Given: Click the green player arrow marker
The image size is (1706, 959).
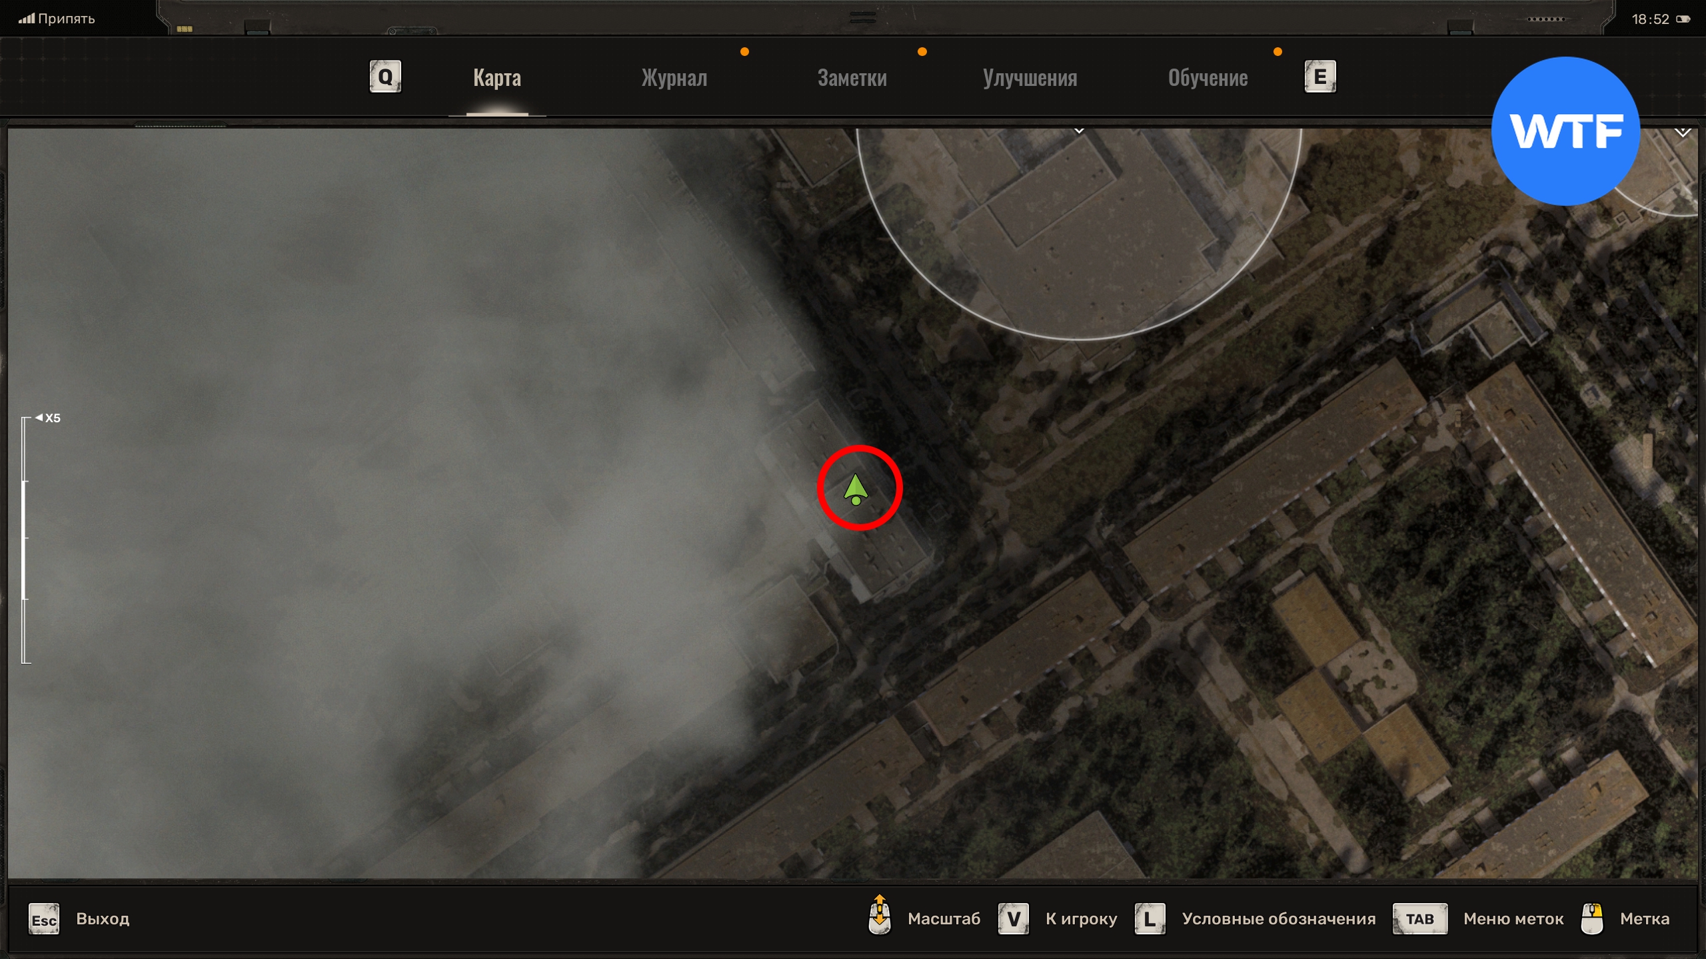Looking at the screenshot, I should 856,489.
